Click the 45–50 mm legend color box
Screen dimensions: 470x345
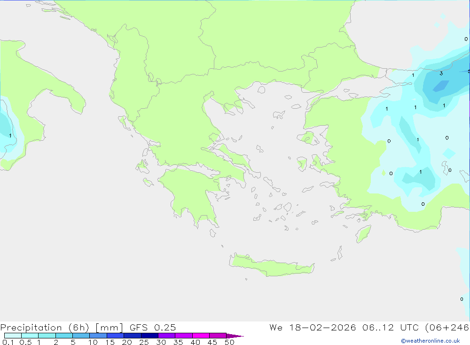click(x=218, y=336)
